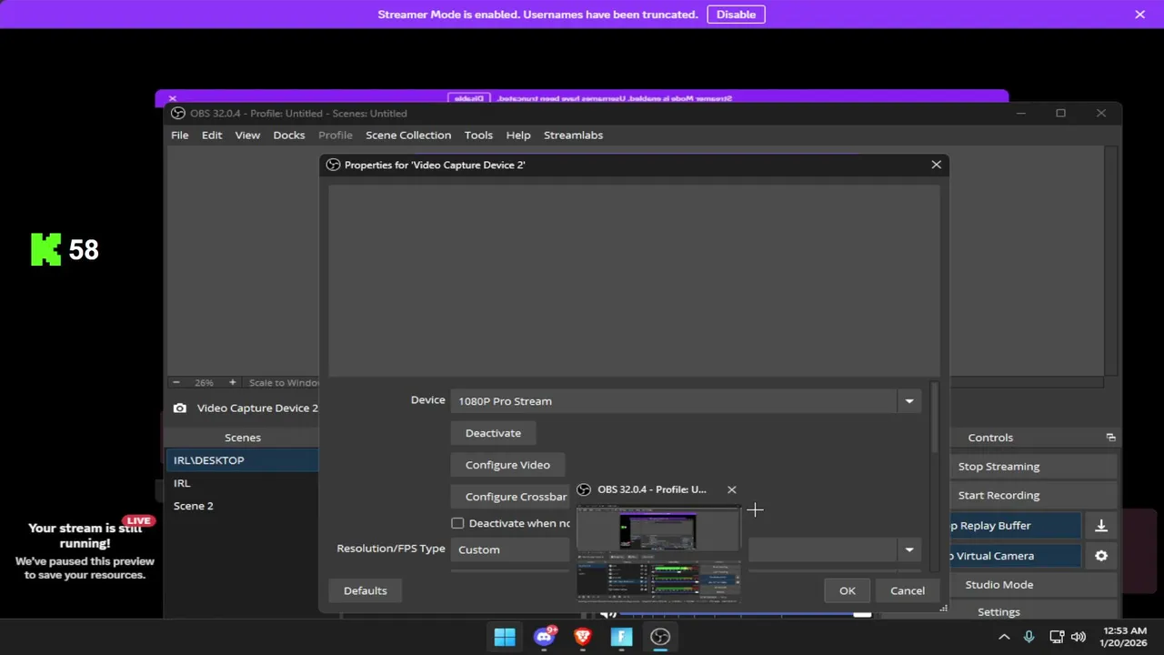Open the Edit menu in OBS
The height and width of the screenshot is (655, 1164).
212,135
